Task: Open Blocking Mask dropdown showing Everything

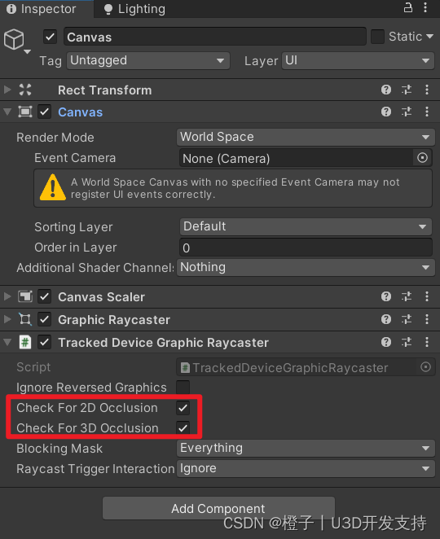Action: click(x=306, y=448)
